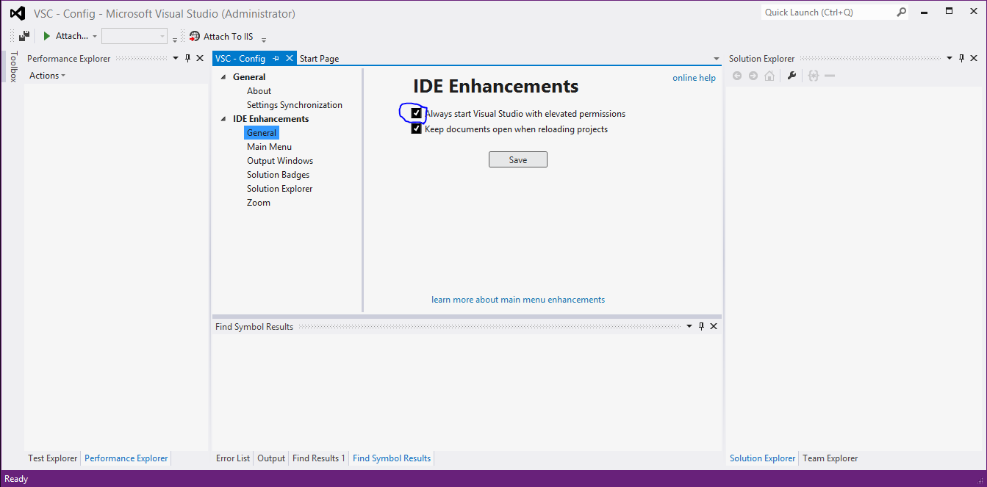
Task: Select the Output Windows tree item
Action: click(x=280, y=161)
